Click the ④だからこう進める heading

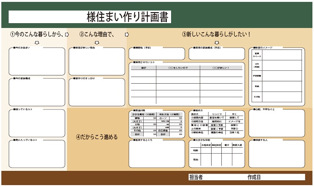pyautogui.click(x=97, y=137)
